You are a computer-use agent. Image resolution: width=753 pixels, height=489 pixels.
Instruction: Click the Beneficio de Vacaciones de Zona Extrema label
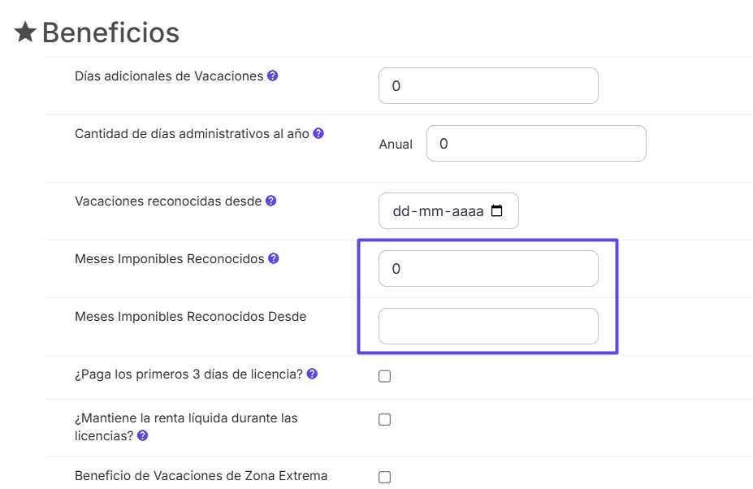coord(201,476)
